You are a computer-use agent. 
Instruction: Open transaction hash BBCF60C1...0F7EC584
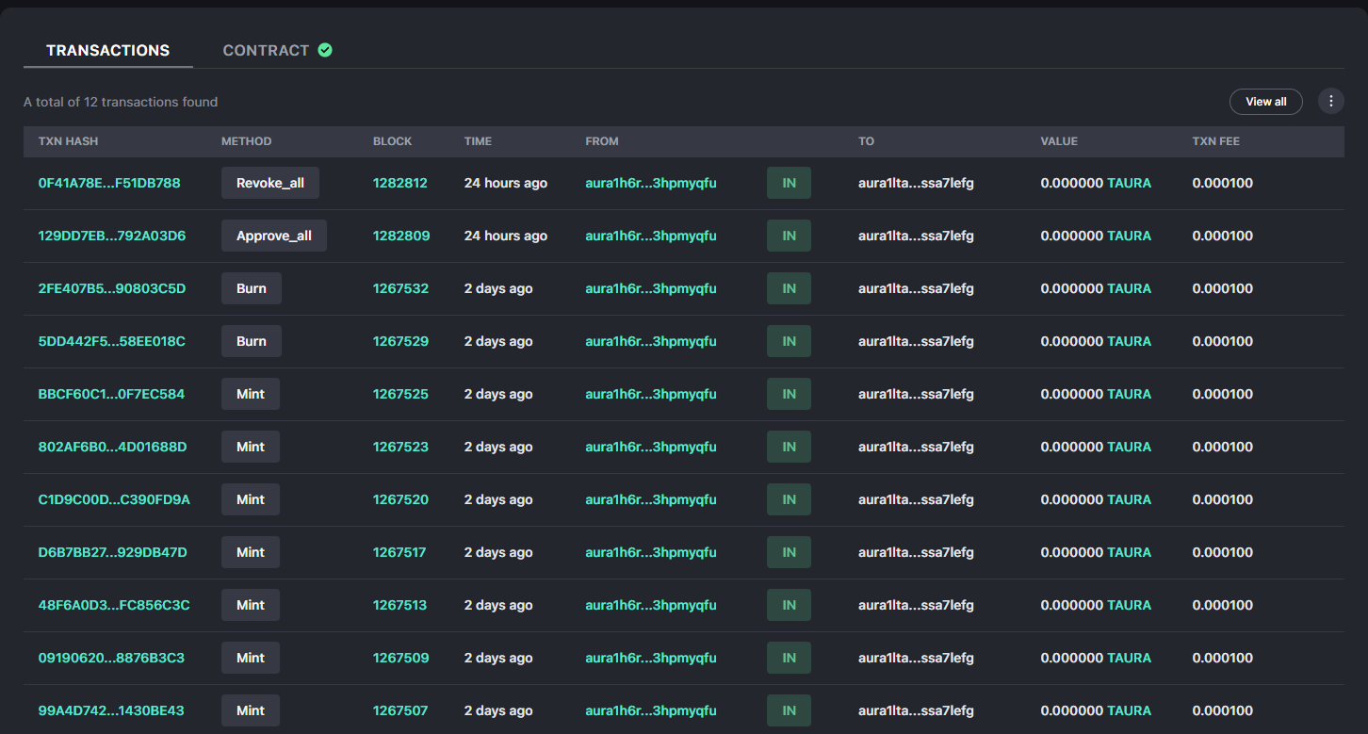tap(111, 394)
